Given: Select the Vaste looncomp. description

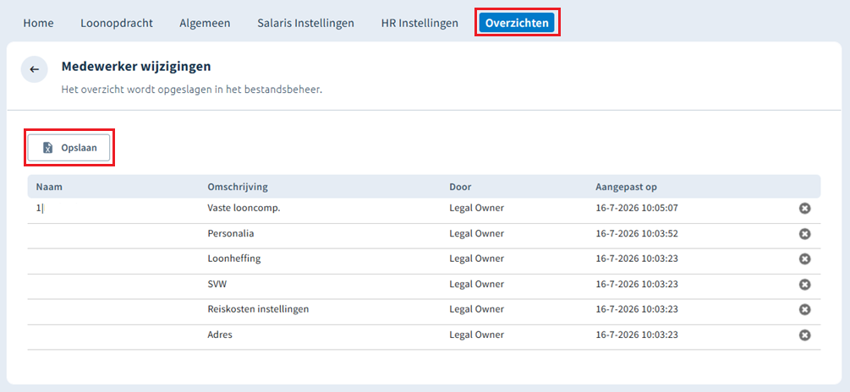Looking at the screenshot, I should pyautogui.click(x=244, y=208).
